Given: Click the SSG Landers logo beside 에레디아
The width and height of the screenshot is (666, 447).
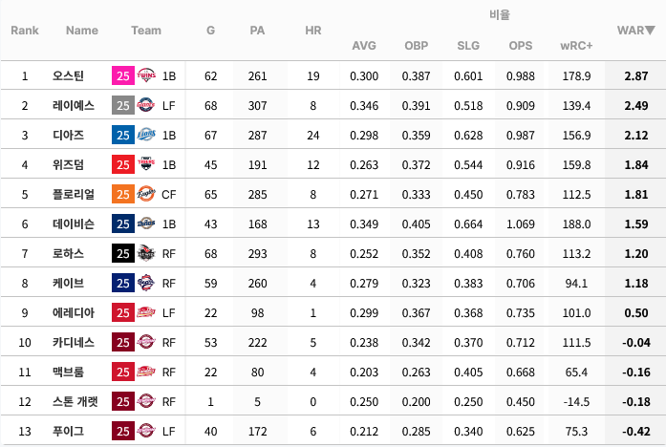Looking at the screenshot, I should [146, 313].
